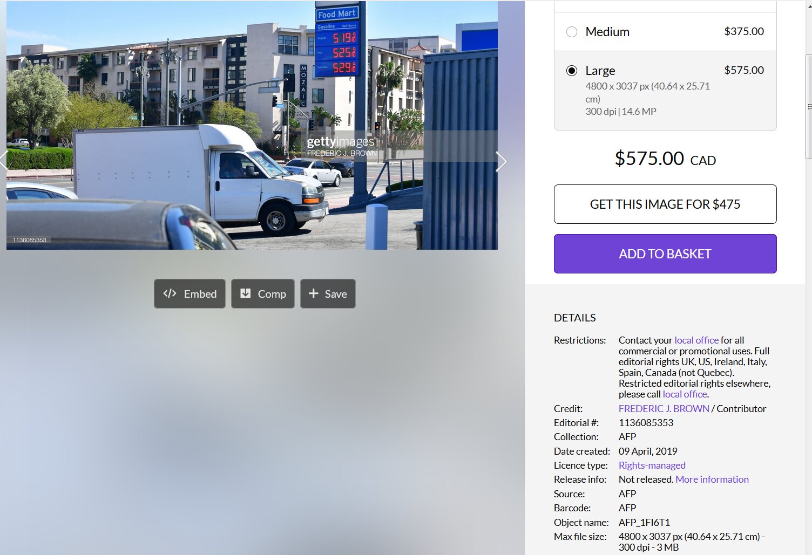Click the Large option's pixel dimensions text
The width and height of the screenshot is (812, 555).
pyautogui.click(x=647, y=86)
